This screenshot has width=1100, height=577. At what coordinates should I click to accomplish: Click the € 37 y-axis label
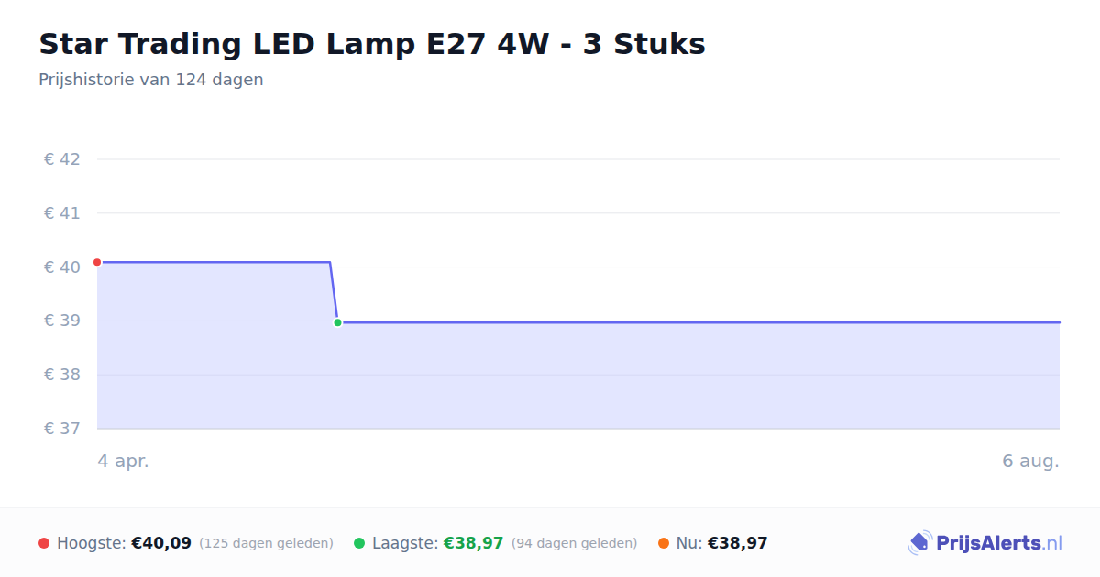pyautogui.click(x=62, y=429)
